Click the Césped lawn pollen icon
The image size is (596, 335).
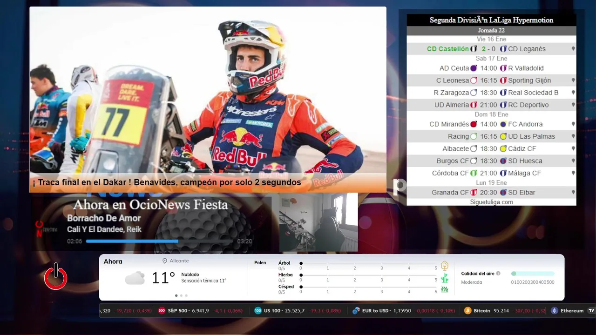[x=445, y=289]
